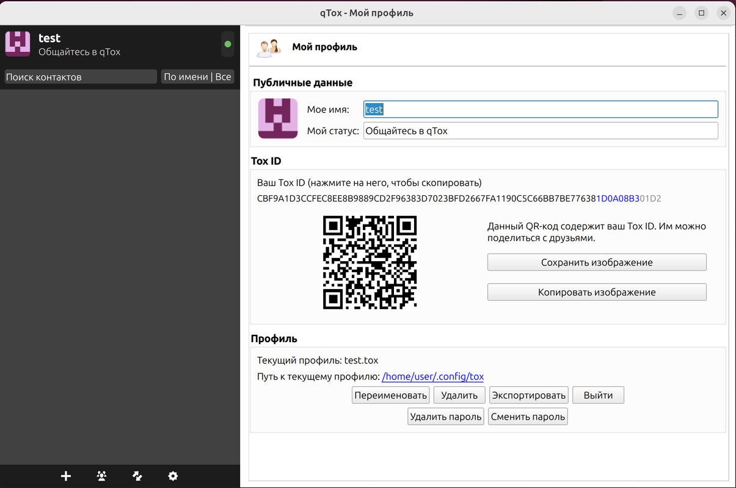Screen dimensions: 736x488
Task: Click the Мой статус input field
Action: click(541, 131)
